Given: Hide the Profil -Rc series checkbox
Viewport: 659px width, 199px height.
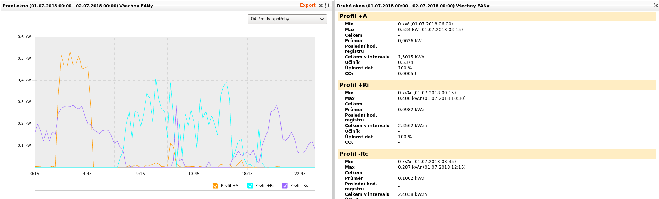Looking at the screenshot, I should [285, 185].
